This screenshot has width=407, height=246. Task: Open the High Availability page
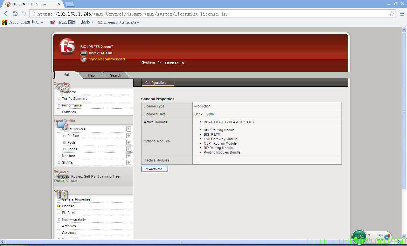tap(74, 219)
